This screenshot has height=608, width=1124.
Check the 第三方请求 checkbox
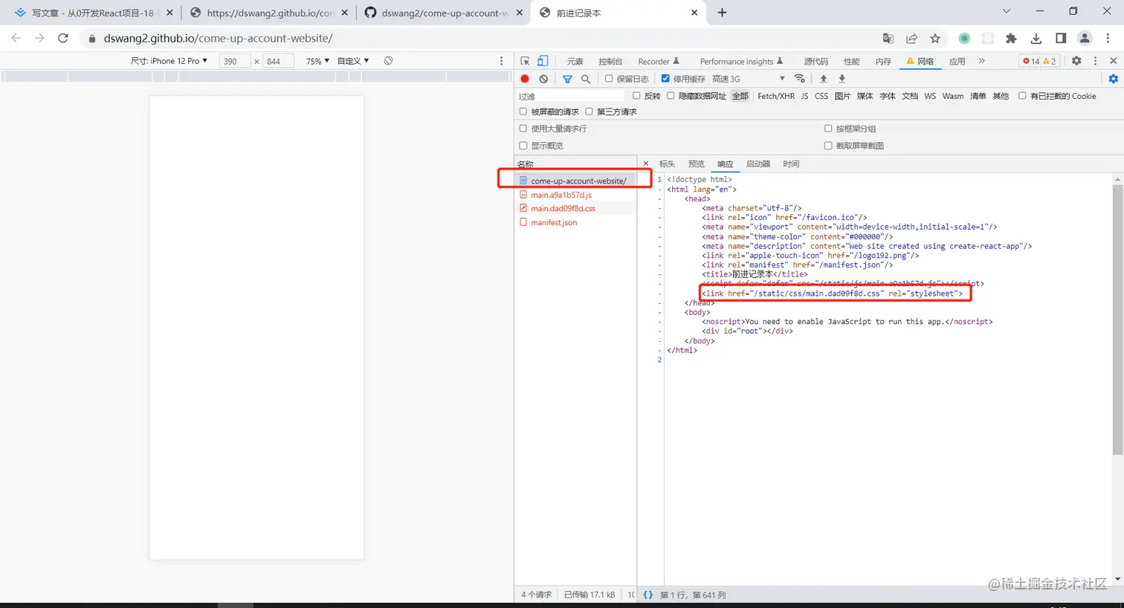pos(589,111)
